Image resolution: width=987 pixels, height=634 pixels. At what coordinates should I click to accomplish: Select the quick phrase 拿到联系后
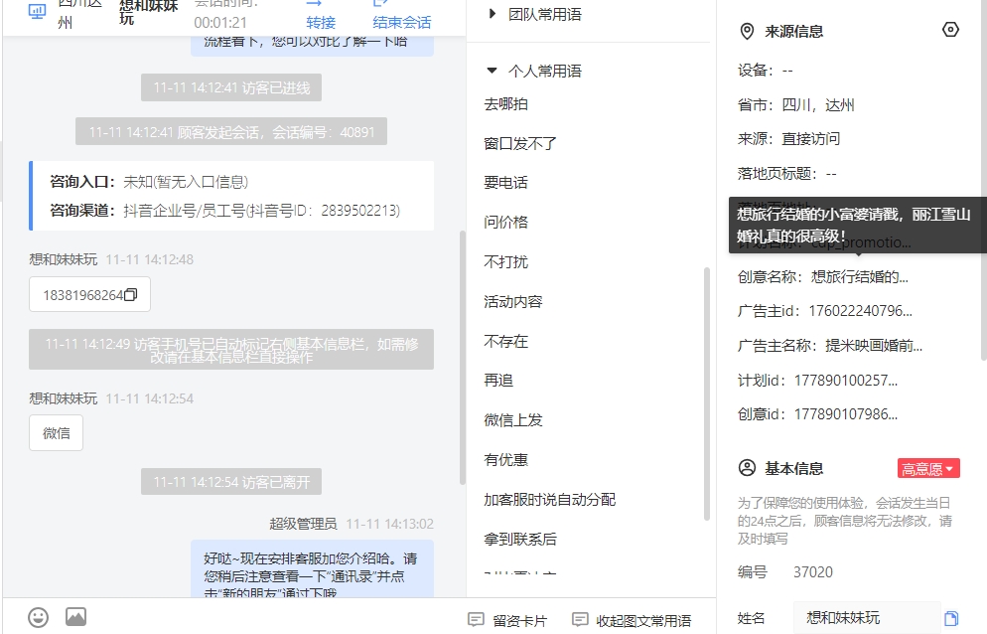point(520,540)
